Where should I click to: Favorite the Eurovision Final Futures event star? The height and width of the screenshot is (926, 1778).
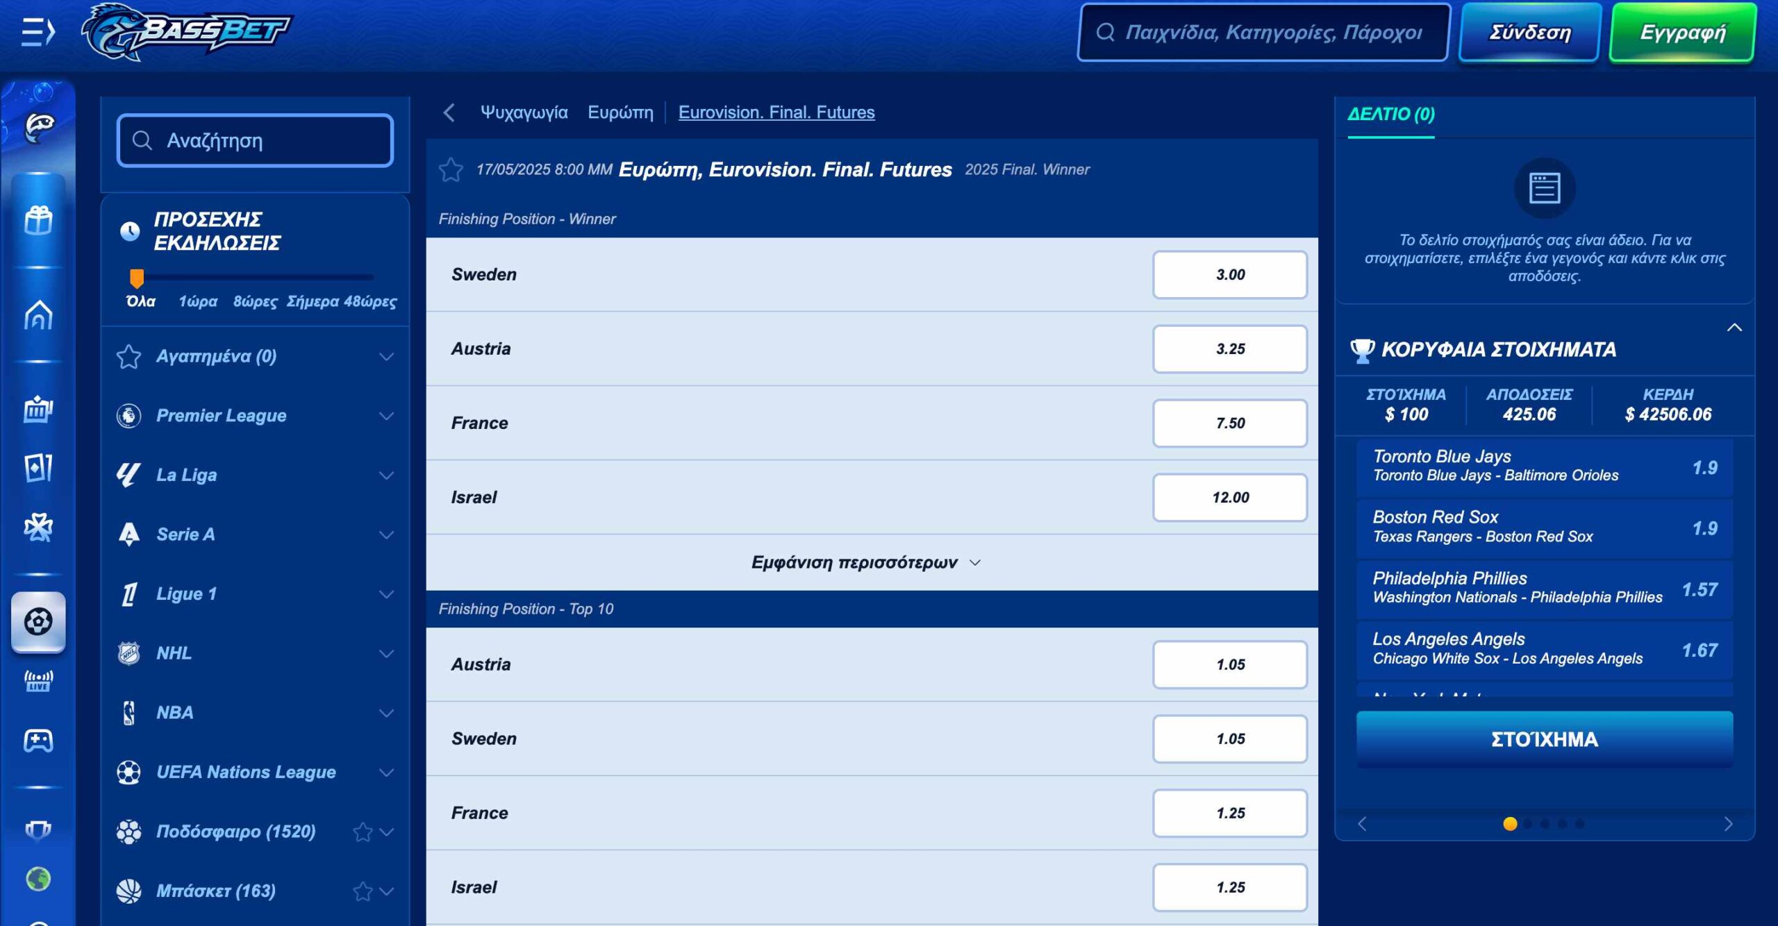pos(451,170)
